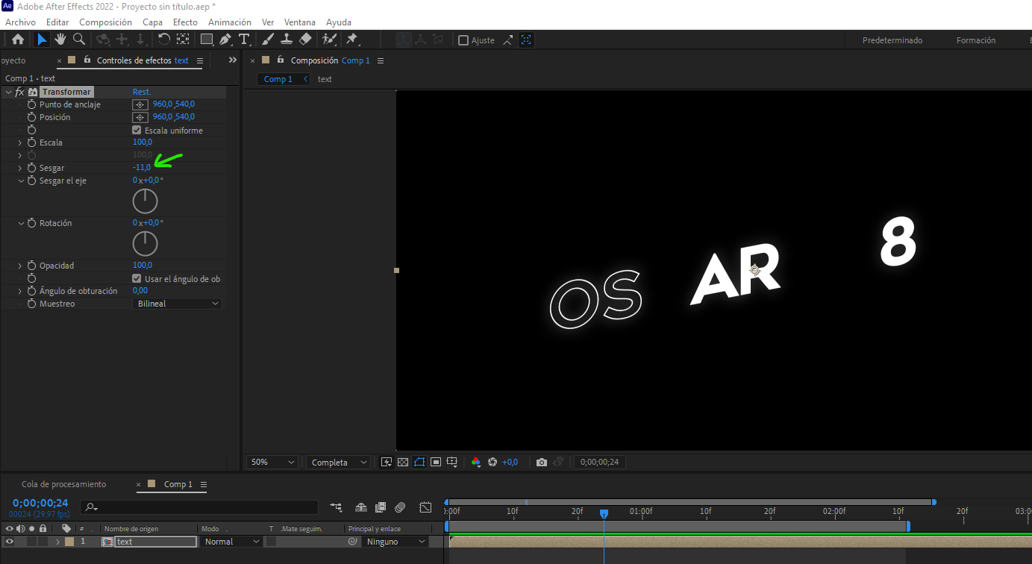Uncheck the Escala uniforme checkbox
The height and width of the screenshot is (564, 1032).
(x=137, y=130)
